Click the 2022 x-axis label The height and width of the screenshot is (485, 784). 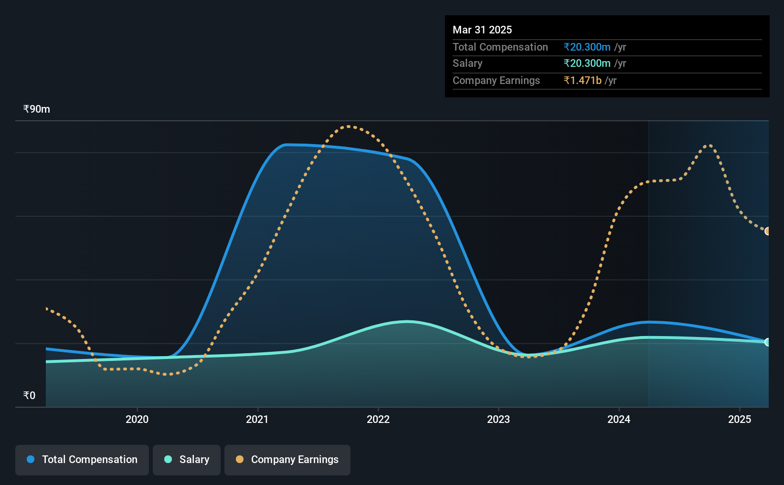pos(378,419)
